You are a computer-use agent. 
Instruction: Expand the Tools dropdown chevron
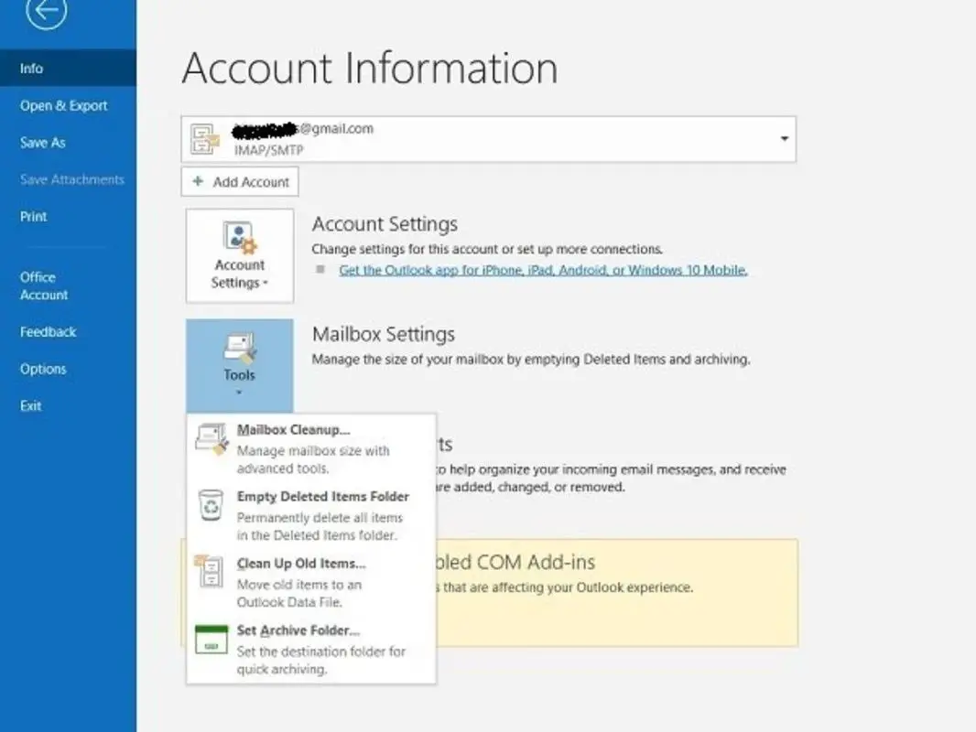239,392
